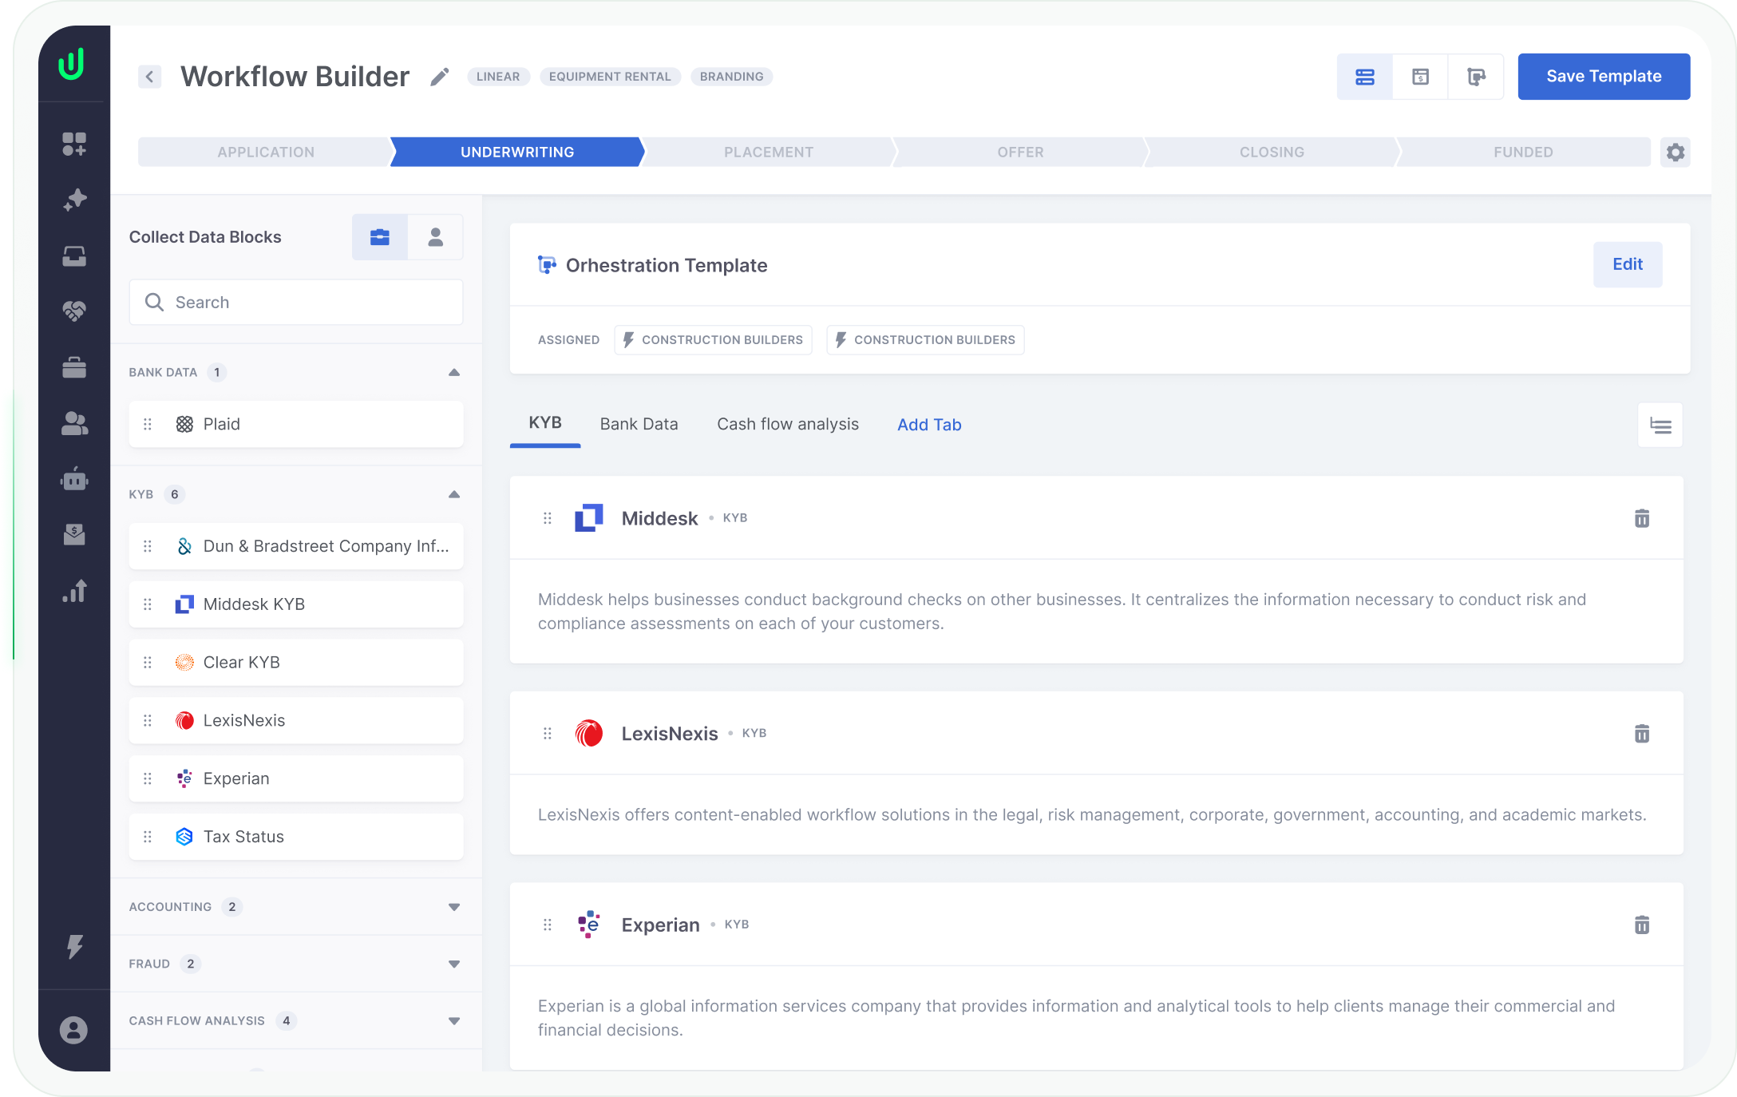Viewport: 1737px width, 1097px height.
Task: Open the analytics bar chart sidebar icon
Action: coord(74,592)
